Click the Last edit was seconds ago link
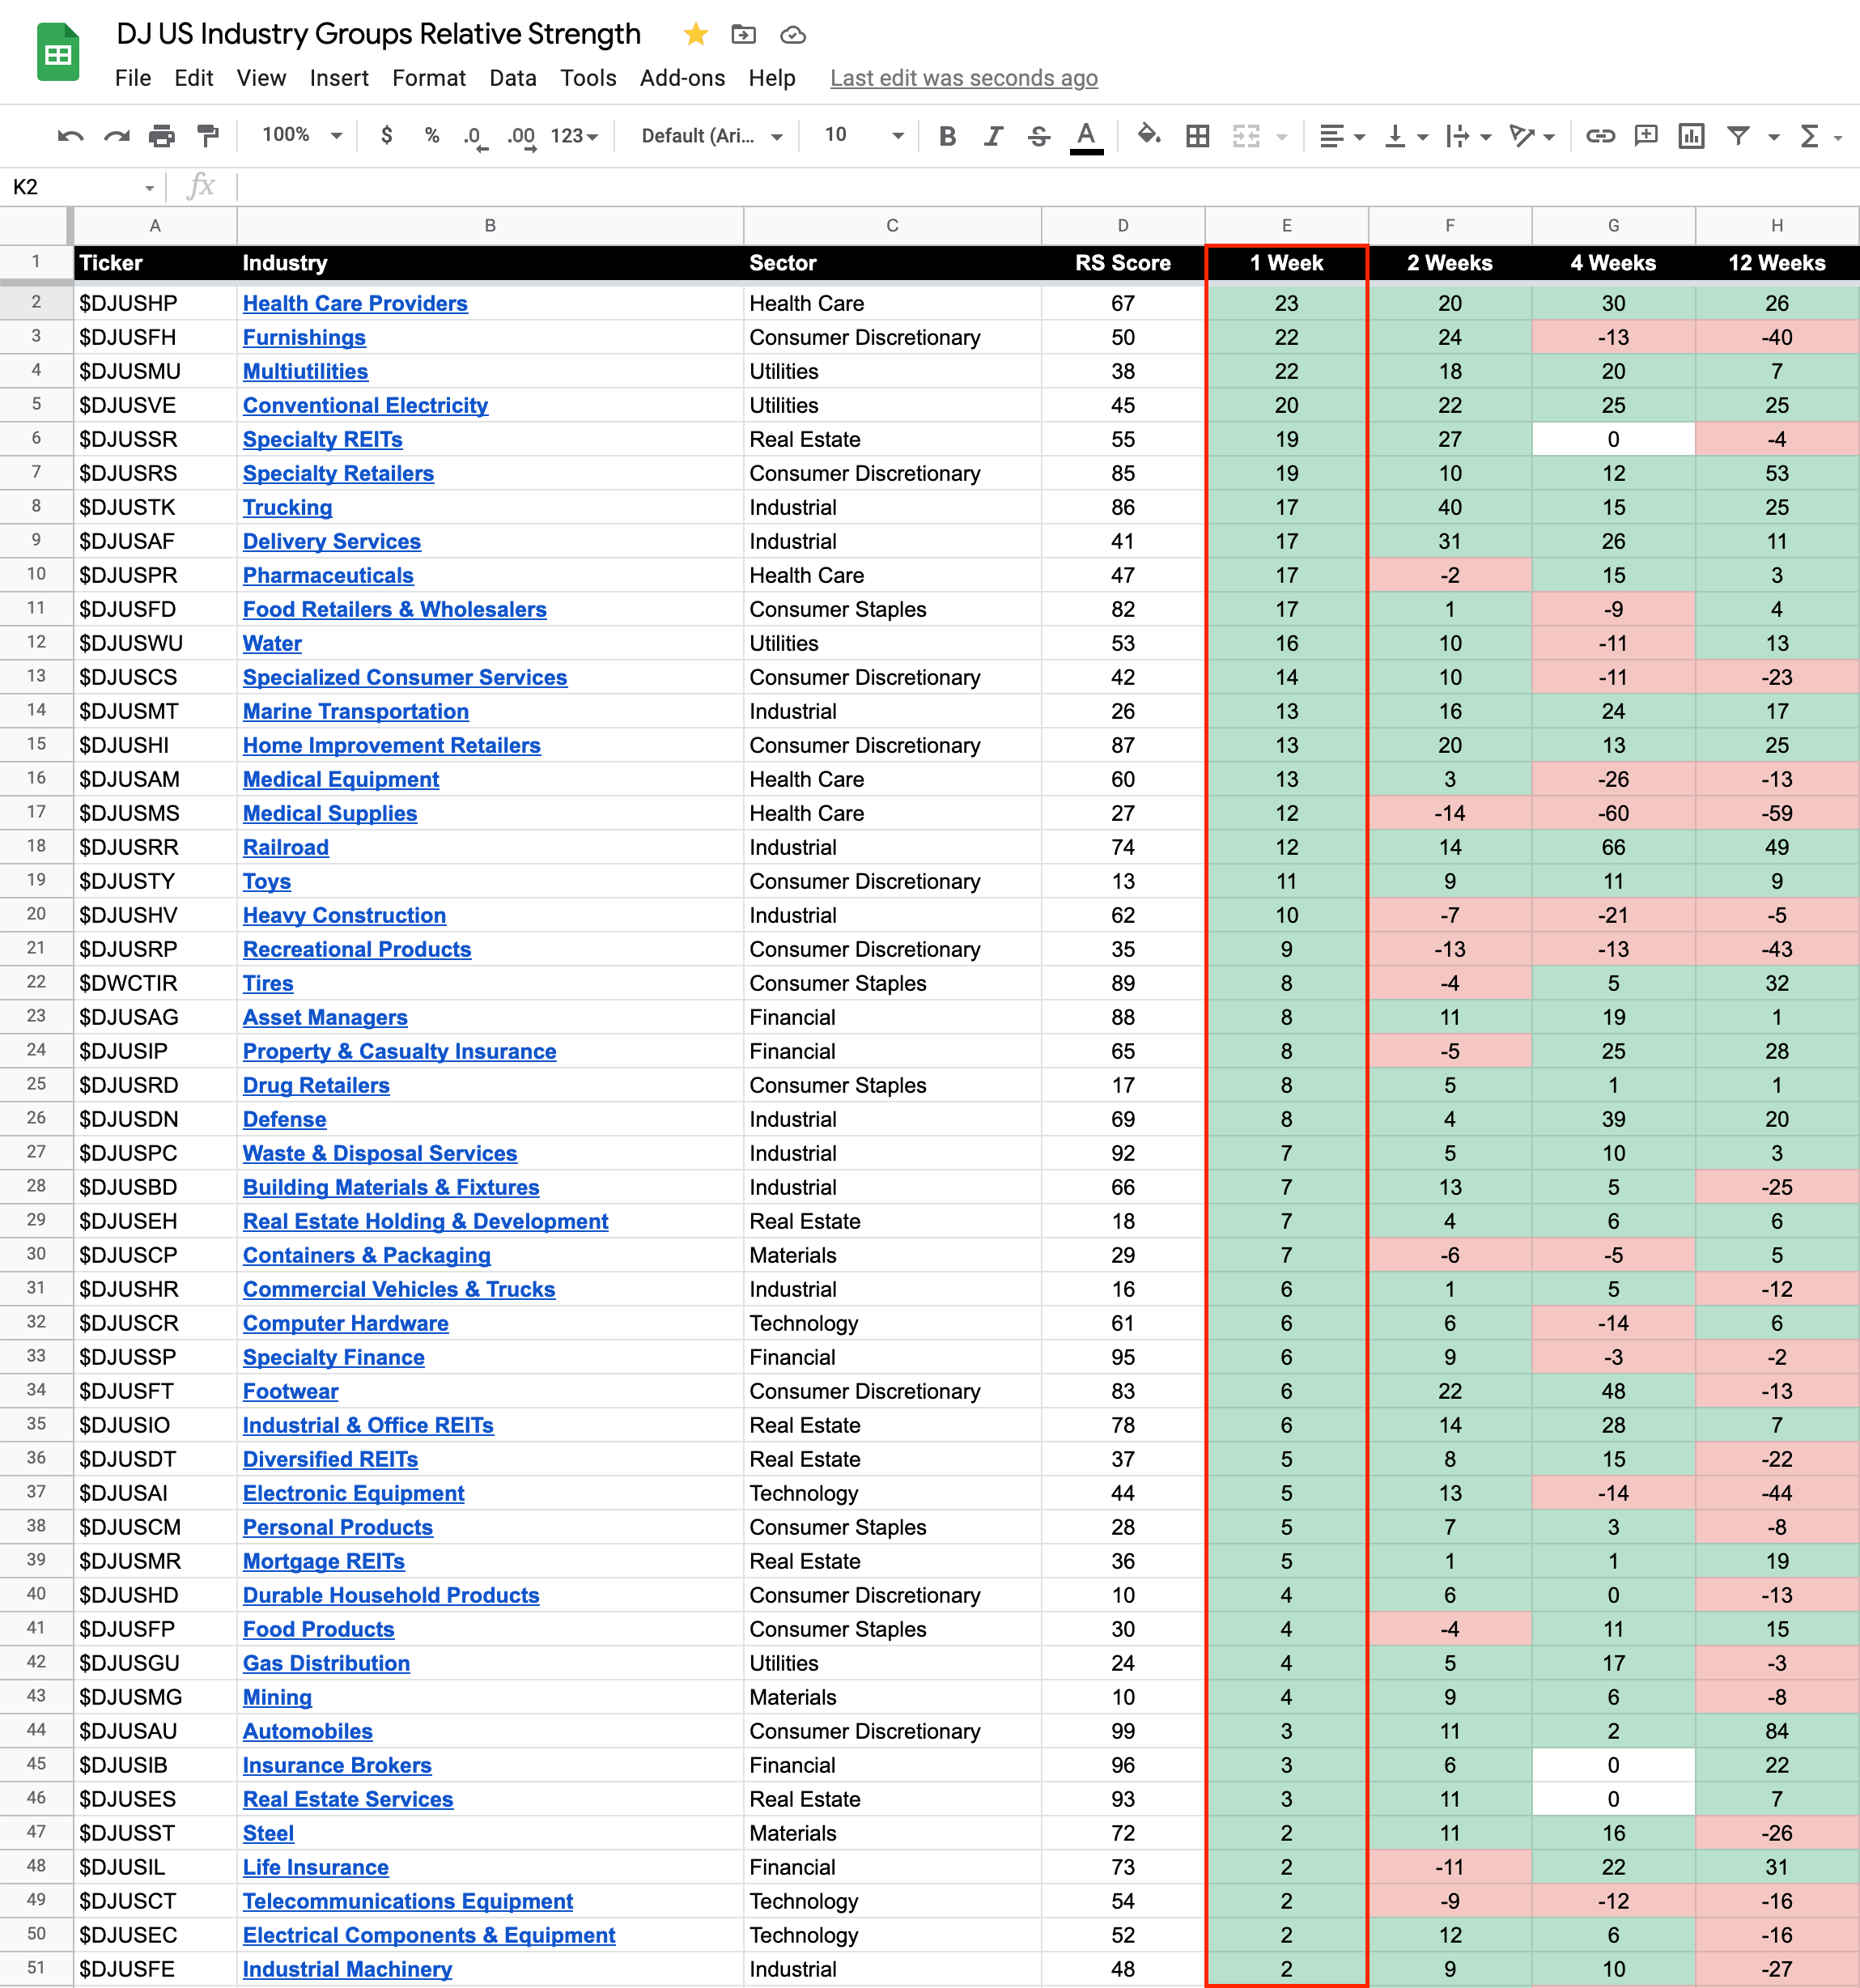Viewport: 1860px width, 1988px height. [x=963, y=78]
